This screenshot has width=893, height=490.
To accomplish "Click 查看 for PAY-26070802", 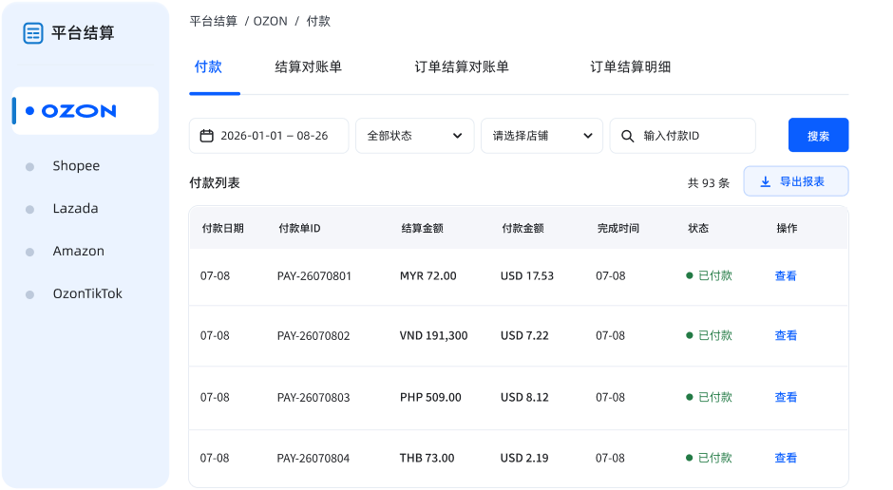I will 786,336.
